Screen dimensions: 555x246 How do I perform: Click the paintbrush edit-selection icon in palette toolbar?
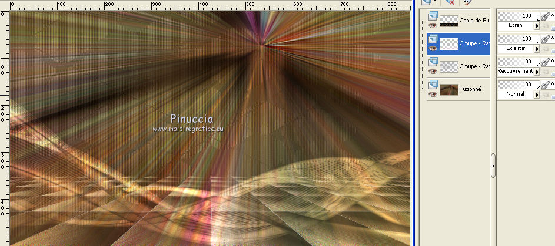coord(468,2)
